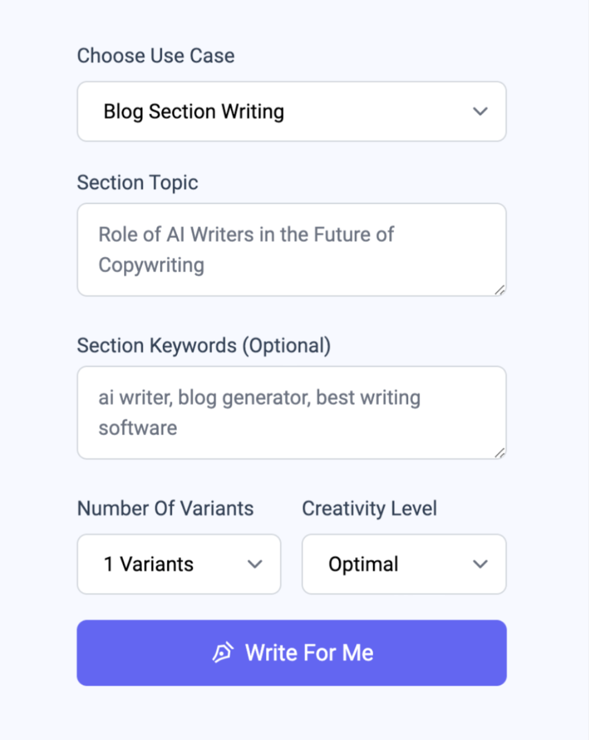This screenshot has width=589, height=740.
Task: Click the Creativity Level label
Action: (369, 508)
